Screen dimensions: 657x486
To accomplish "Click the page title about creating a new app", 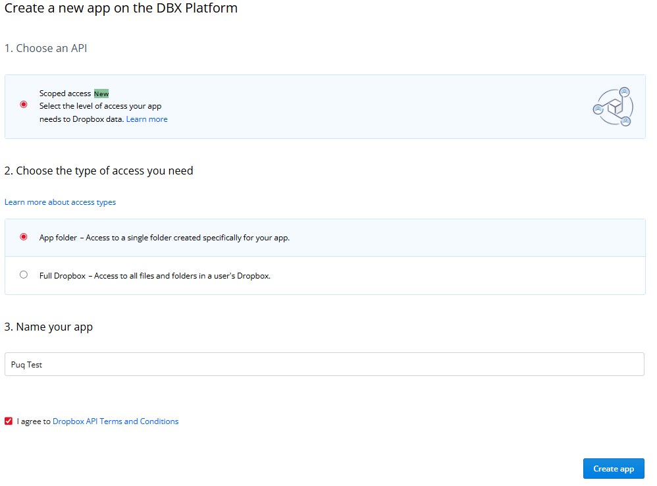I will pos(121,9).
